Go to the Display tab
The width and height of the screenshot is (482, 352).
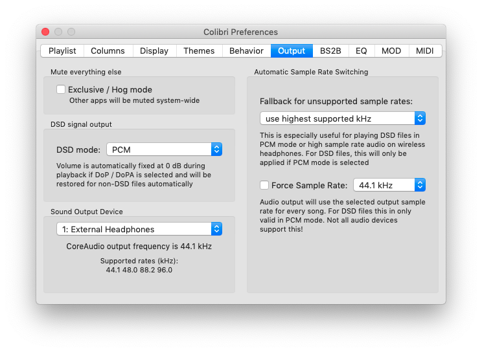coord(154,50)
